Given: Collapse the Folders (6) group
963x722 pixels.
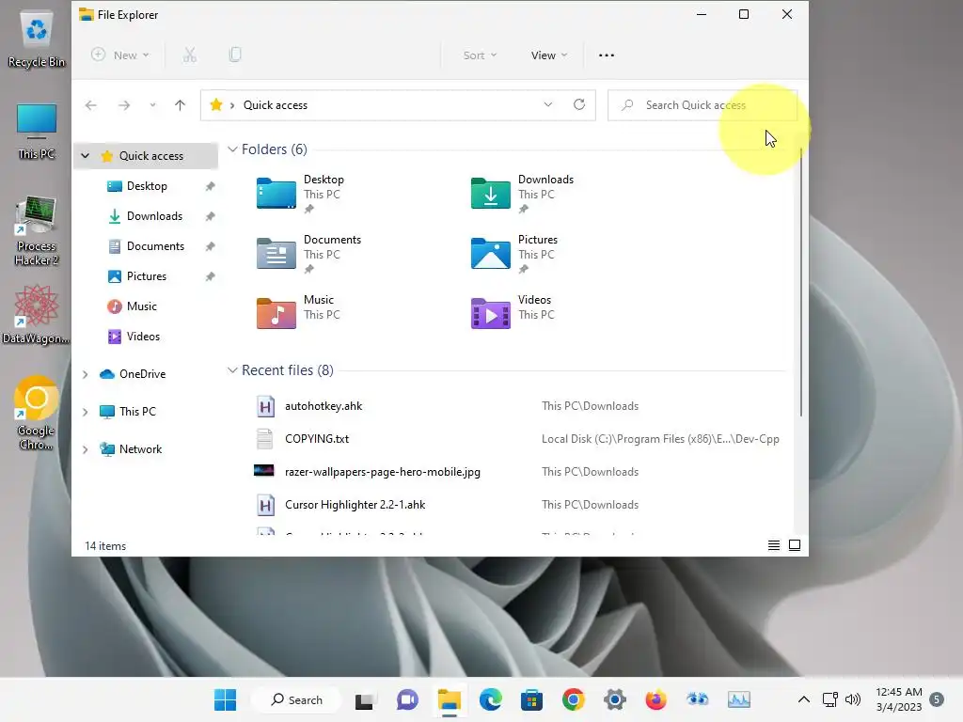Looking at the screenshot, I should tap(232, 149).
